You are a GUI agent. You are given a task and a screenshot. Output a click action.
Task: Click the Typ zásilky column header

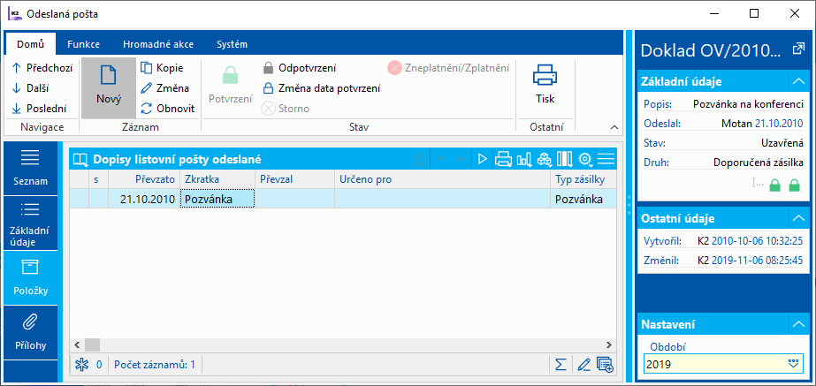coord(583,179)
